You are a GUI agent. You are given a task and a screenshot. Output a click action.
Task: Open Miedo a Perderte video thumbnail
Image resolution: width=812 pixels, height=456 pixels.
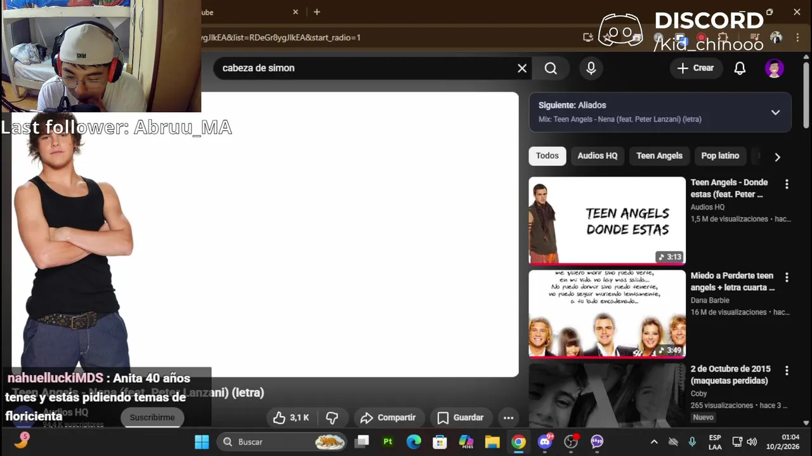pyautogui.click(x=607, y=313)
